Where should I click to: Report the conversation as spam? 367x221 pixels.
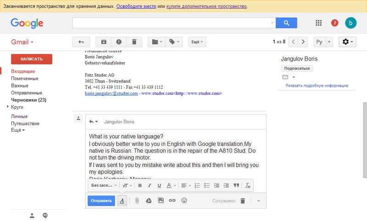coord(119,42)
